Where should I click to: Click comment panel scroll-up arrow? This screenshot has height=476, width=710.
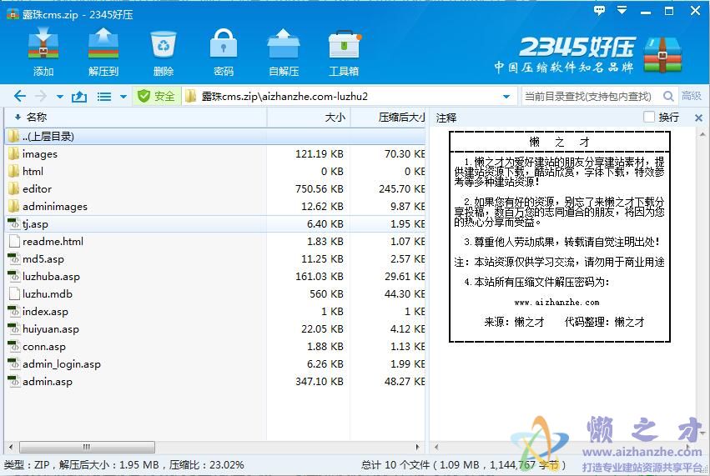click(702, 134)
